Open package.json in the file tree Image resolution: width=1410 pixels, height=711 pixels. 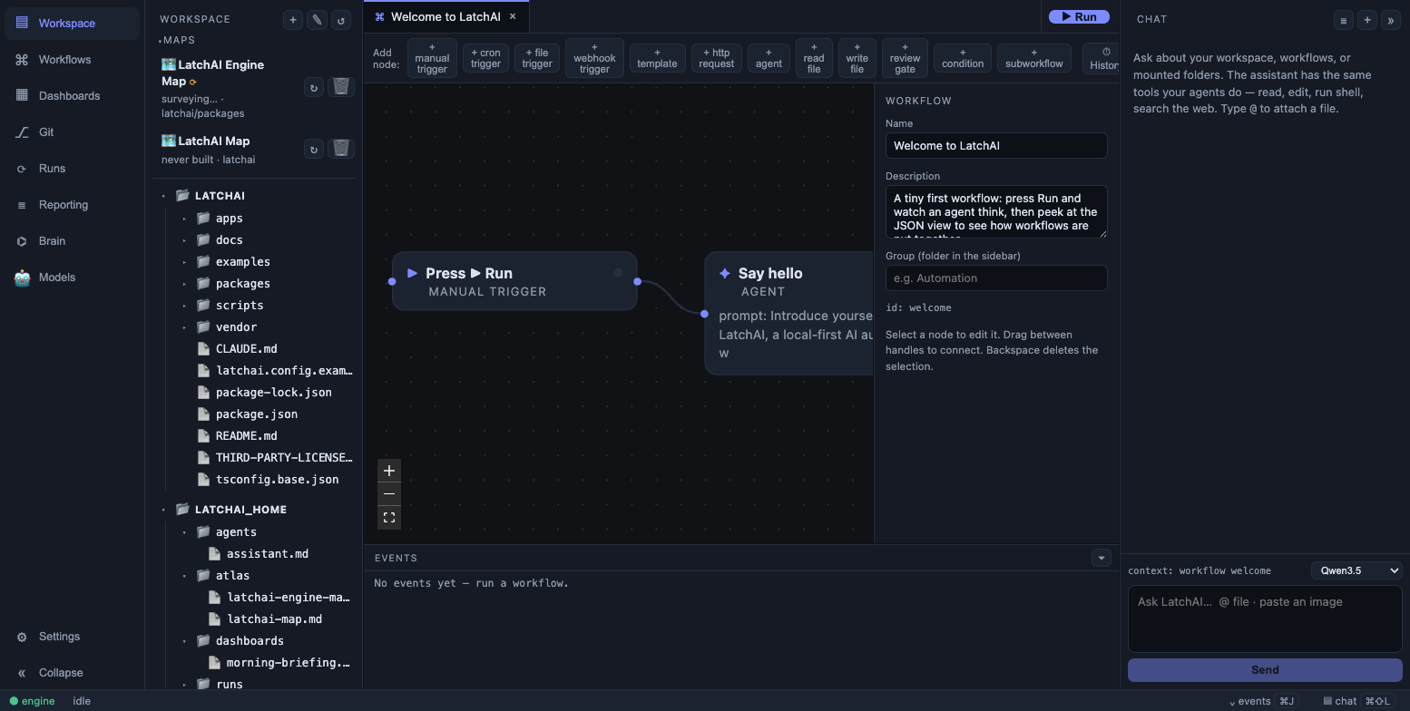click(x=257, y=414)
